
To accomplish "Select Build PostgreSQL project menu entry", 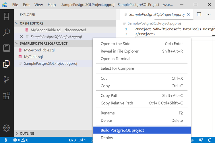I will (122, 130).
